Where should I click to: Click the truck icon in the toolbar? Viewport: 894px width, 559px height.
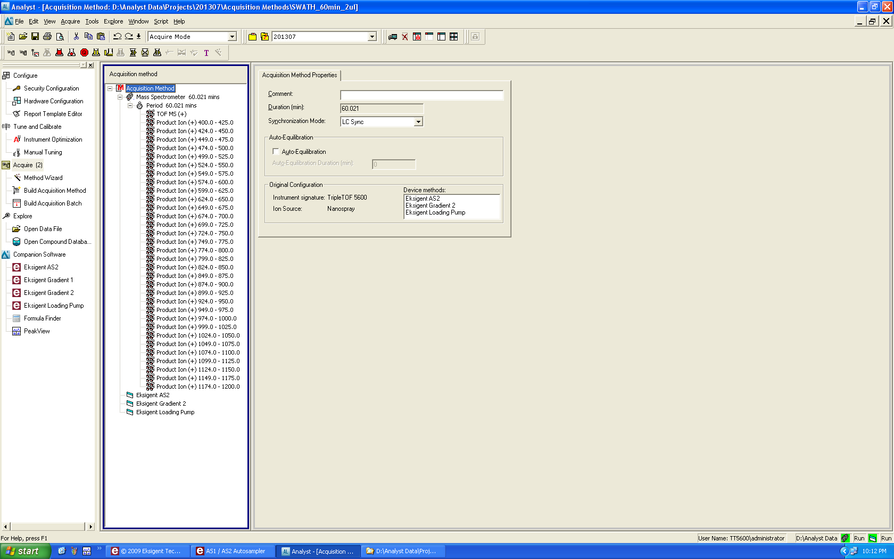(x=393, y=37)
